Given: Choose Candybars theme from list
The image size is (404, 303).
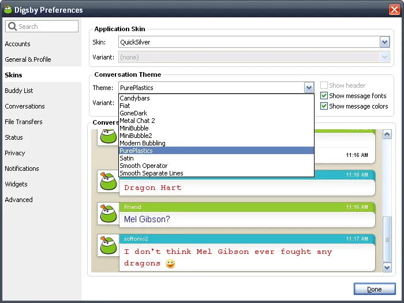Looking at the screenshot, I should (x=216, y=98).
